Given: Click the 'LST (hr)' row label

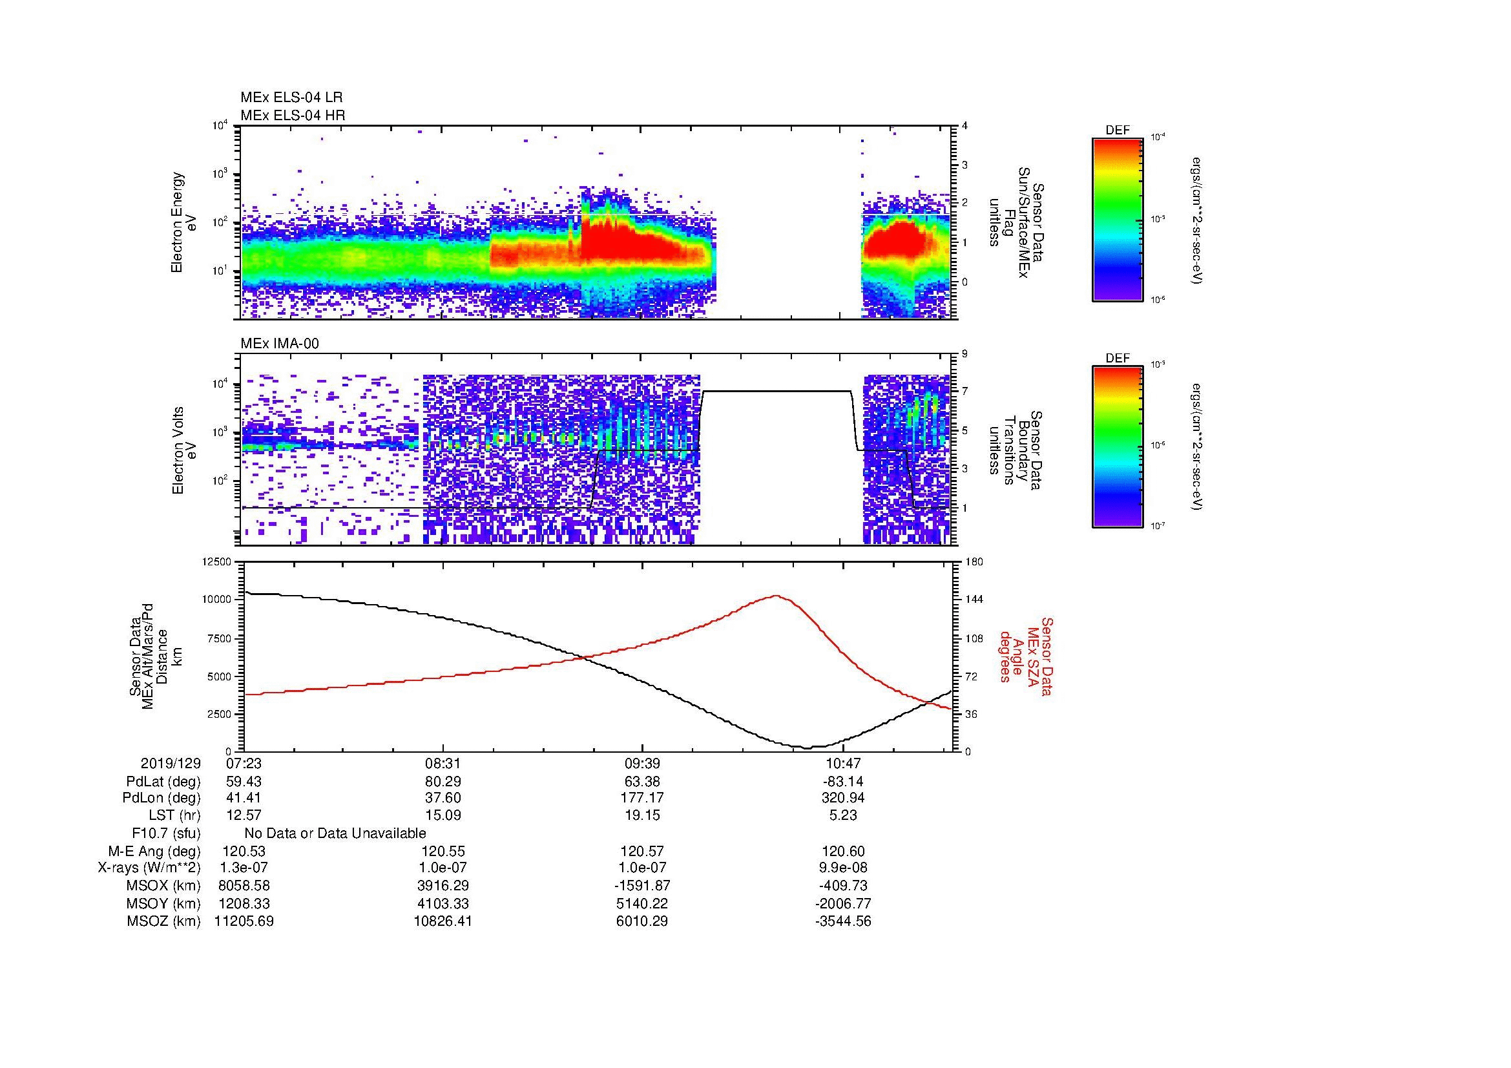Looking at the screenshot, I should point(174,816).
